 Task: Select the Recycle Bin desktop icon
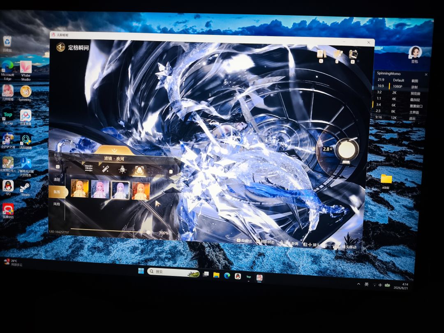pyautogui.click(x=7, y=44)
